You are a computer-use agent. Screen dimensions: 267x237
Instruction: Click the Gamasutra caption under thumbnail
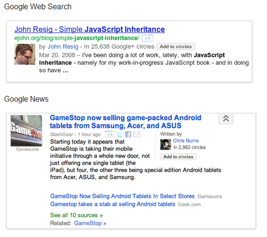click(27, 149)
